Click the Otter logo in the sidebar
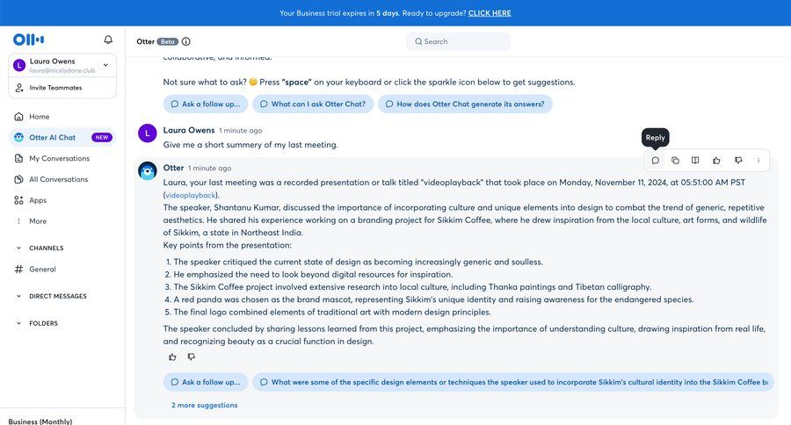This screenshot has height=425, width=791. [28, 40]
